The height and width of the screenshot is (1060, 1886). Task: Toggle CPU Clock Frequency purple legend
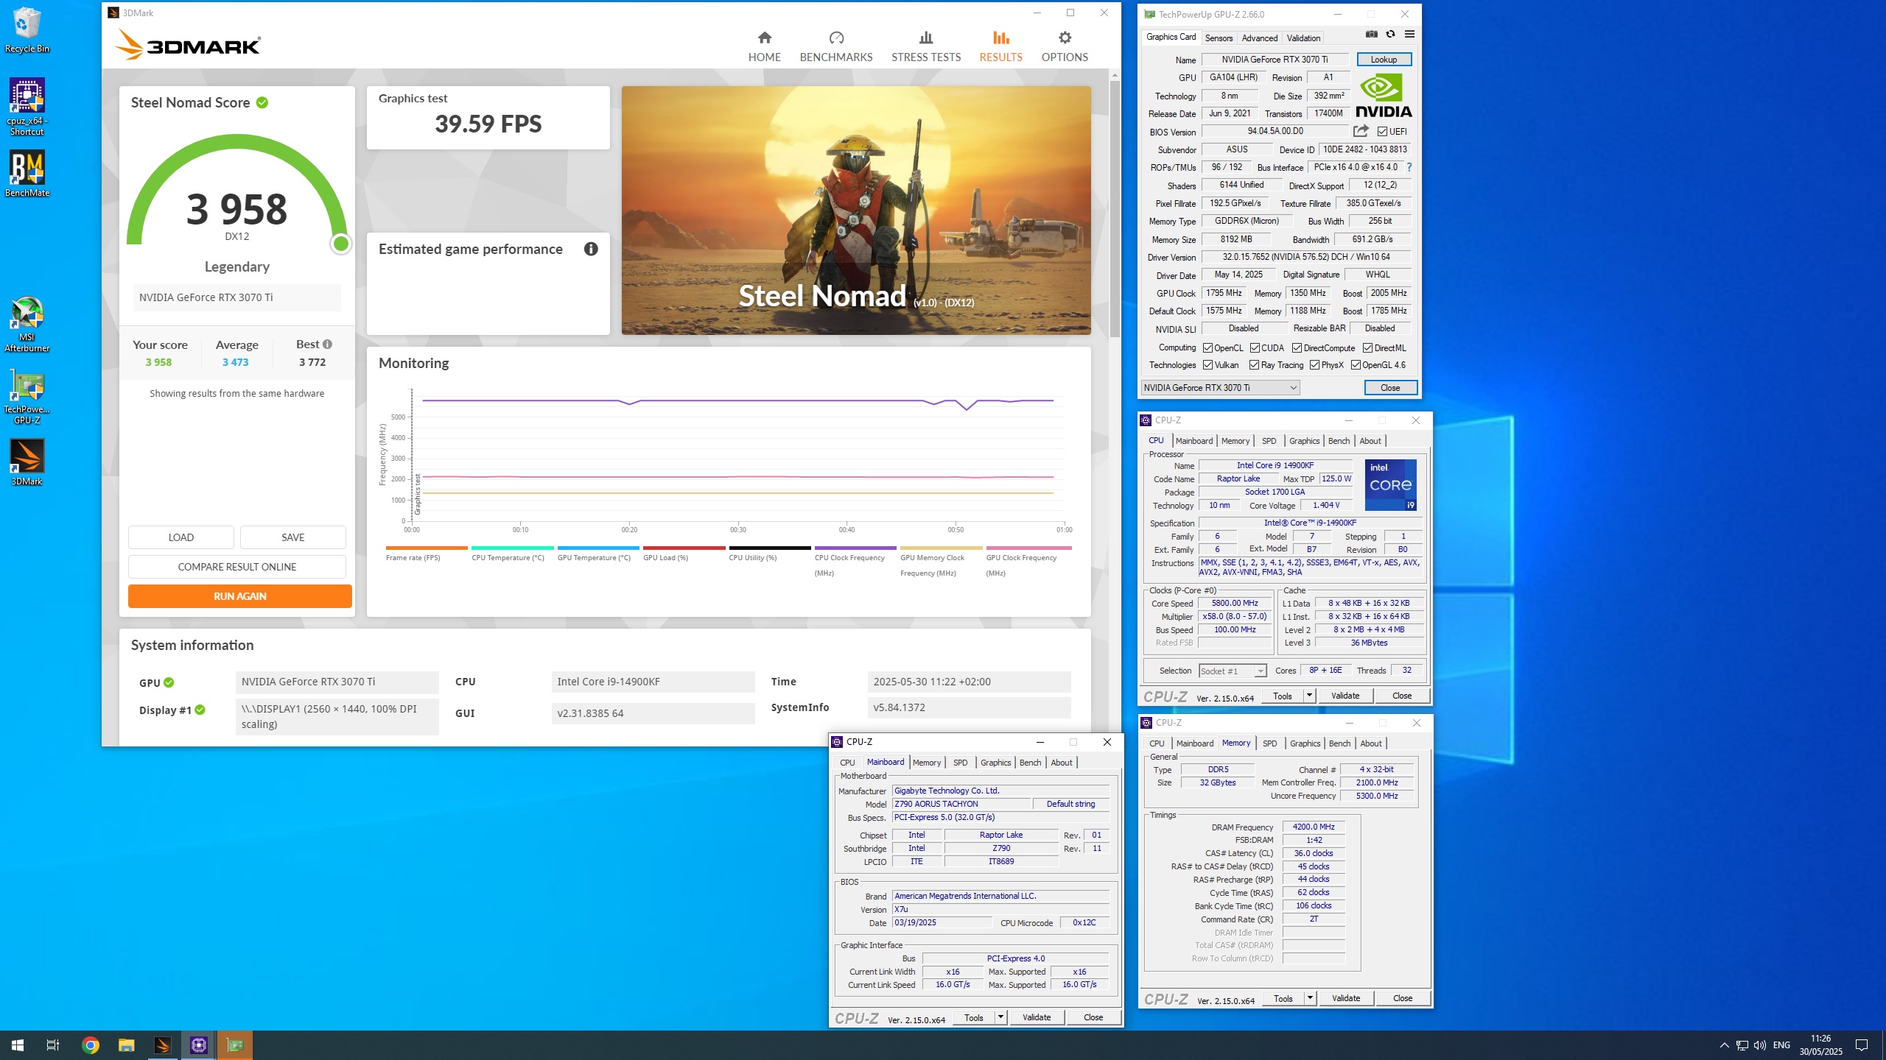tap(855, 561)
